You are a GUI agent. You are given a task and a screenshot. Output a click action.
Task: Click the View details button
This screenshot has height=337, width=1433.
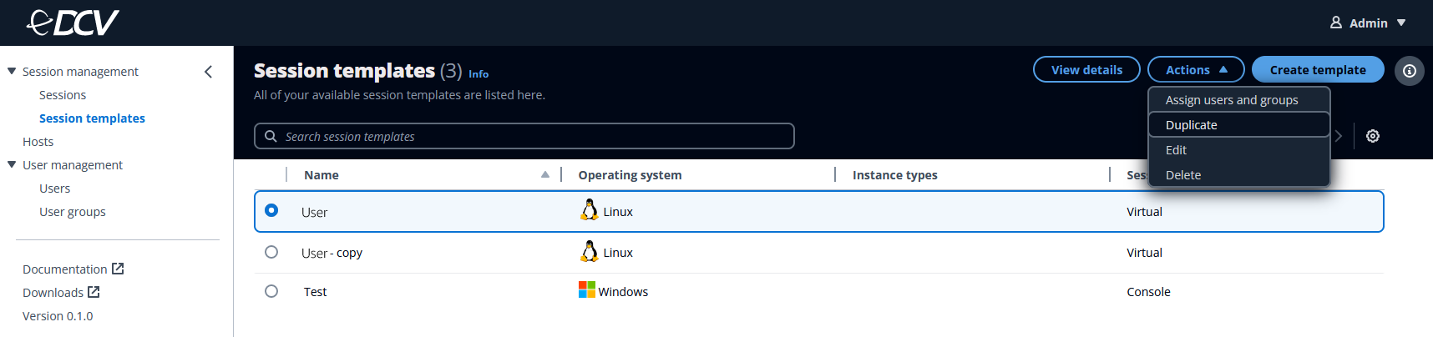1086,70
